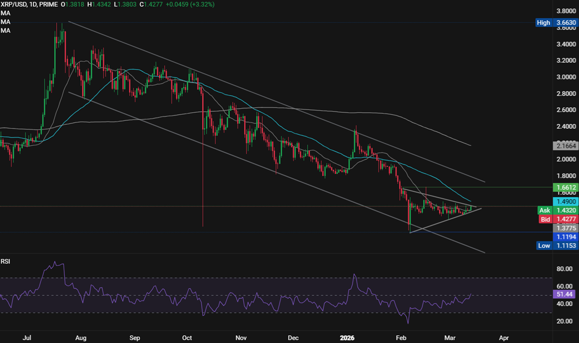Click the gray 1.3775 price label

(x=563, y=228)
